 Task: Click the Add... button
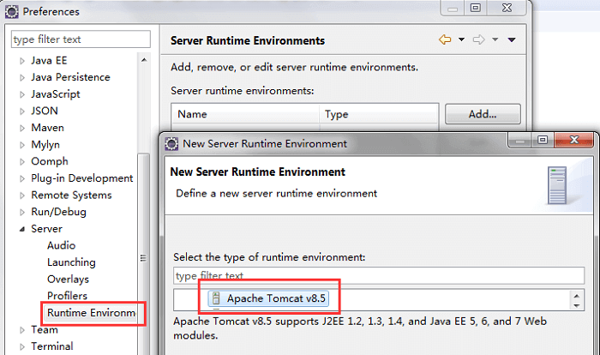483,114
